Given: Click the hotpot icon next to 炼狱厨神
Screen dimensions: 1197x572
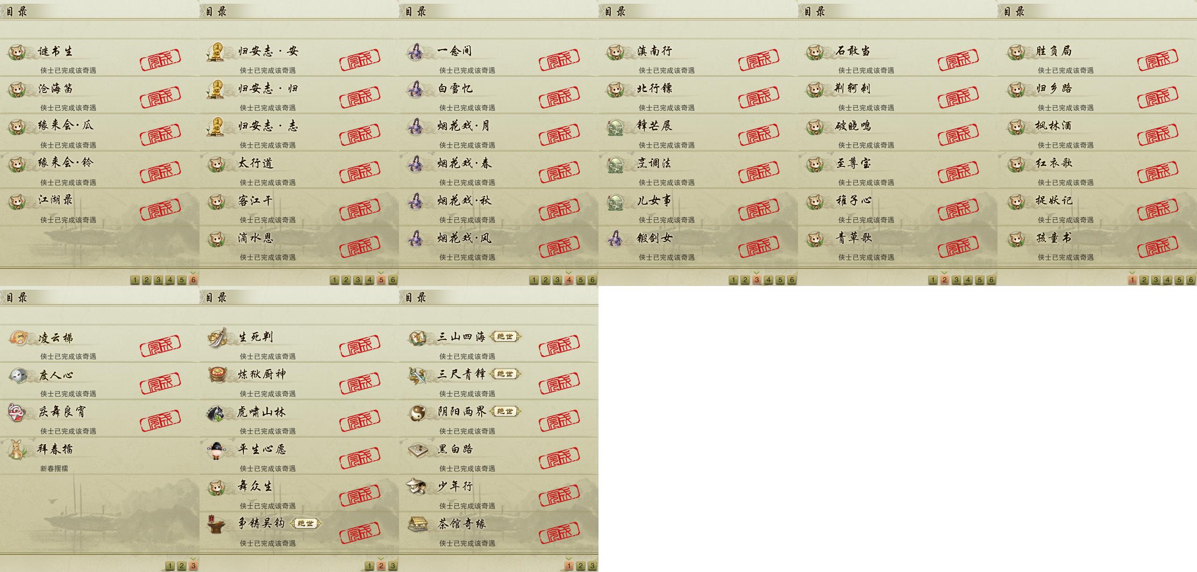Looking at the screenshot, I should [x=216, y=375].
